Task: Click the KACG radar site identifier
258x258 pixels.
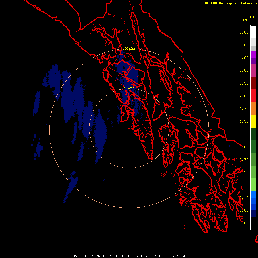Action: (142, 256)
